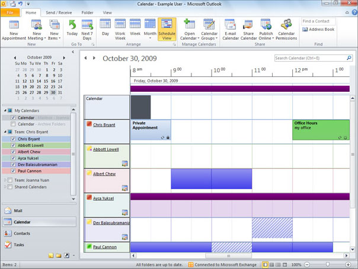Go to the next day arrow
This screenshot has width=358, height=269.
(x=94, y=58)
